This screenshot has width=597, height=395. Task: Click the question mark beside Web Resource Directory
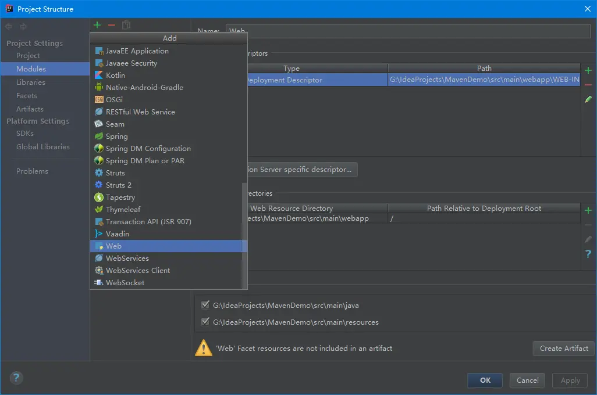(588, 254)
